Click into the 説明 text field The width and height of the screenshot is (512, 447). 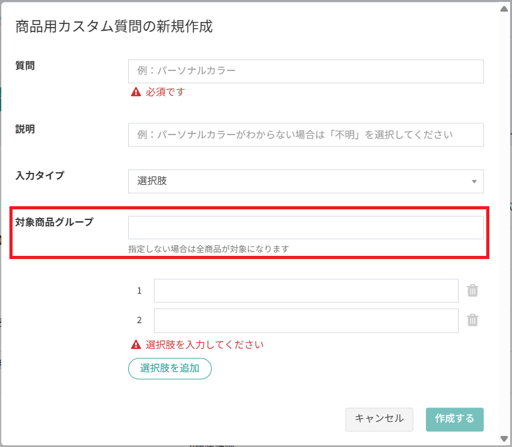tap(305, 135)
